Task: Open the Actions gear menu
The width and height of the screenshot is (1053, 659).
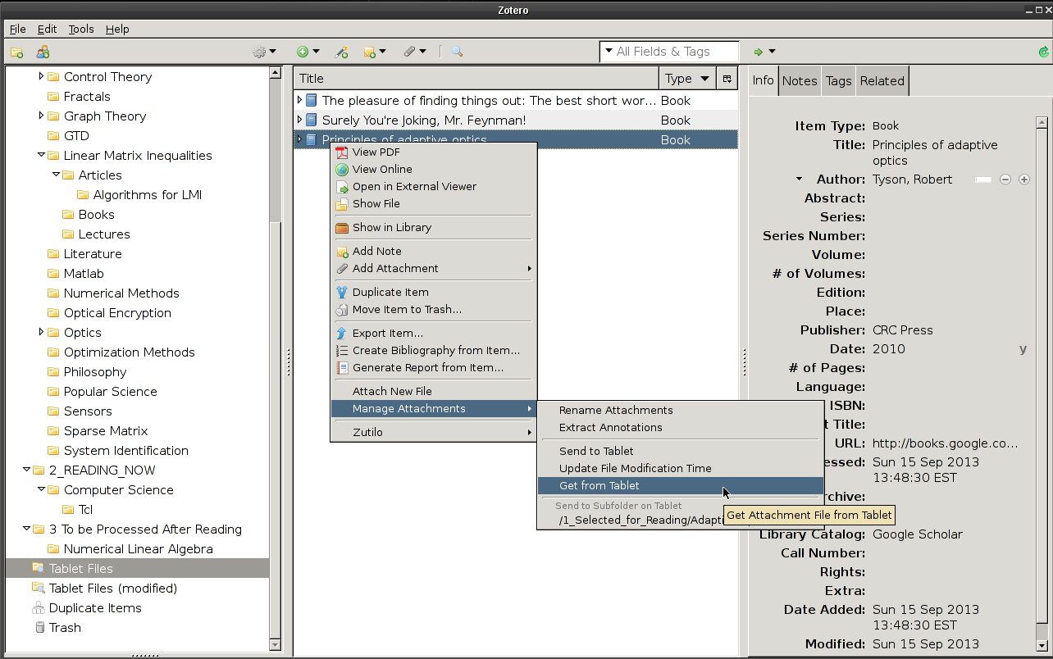Action: pyautogui.click(x=264, y=52)
